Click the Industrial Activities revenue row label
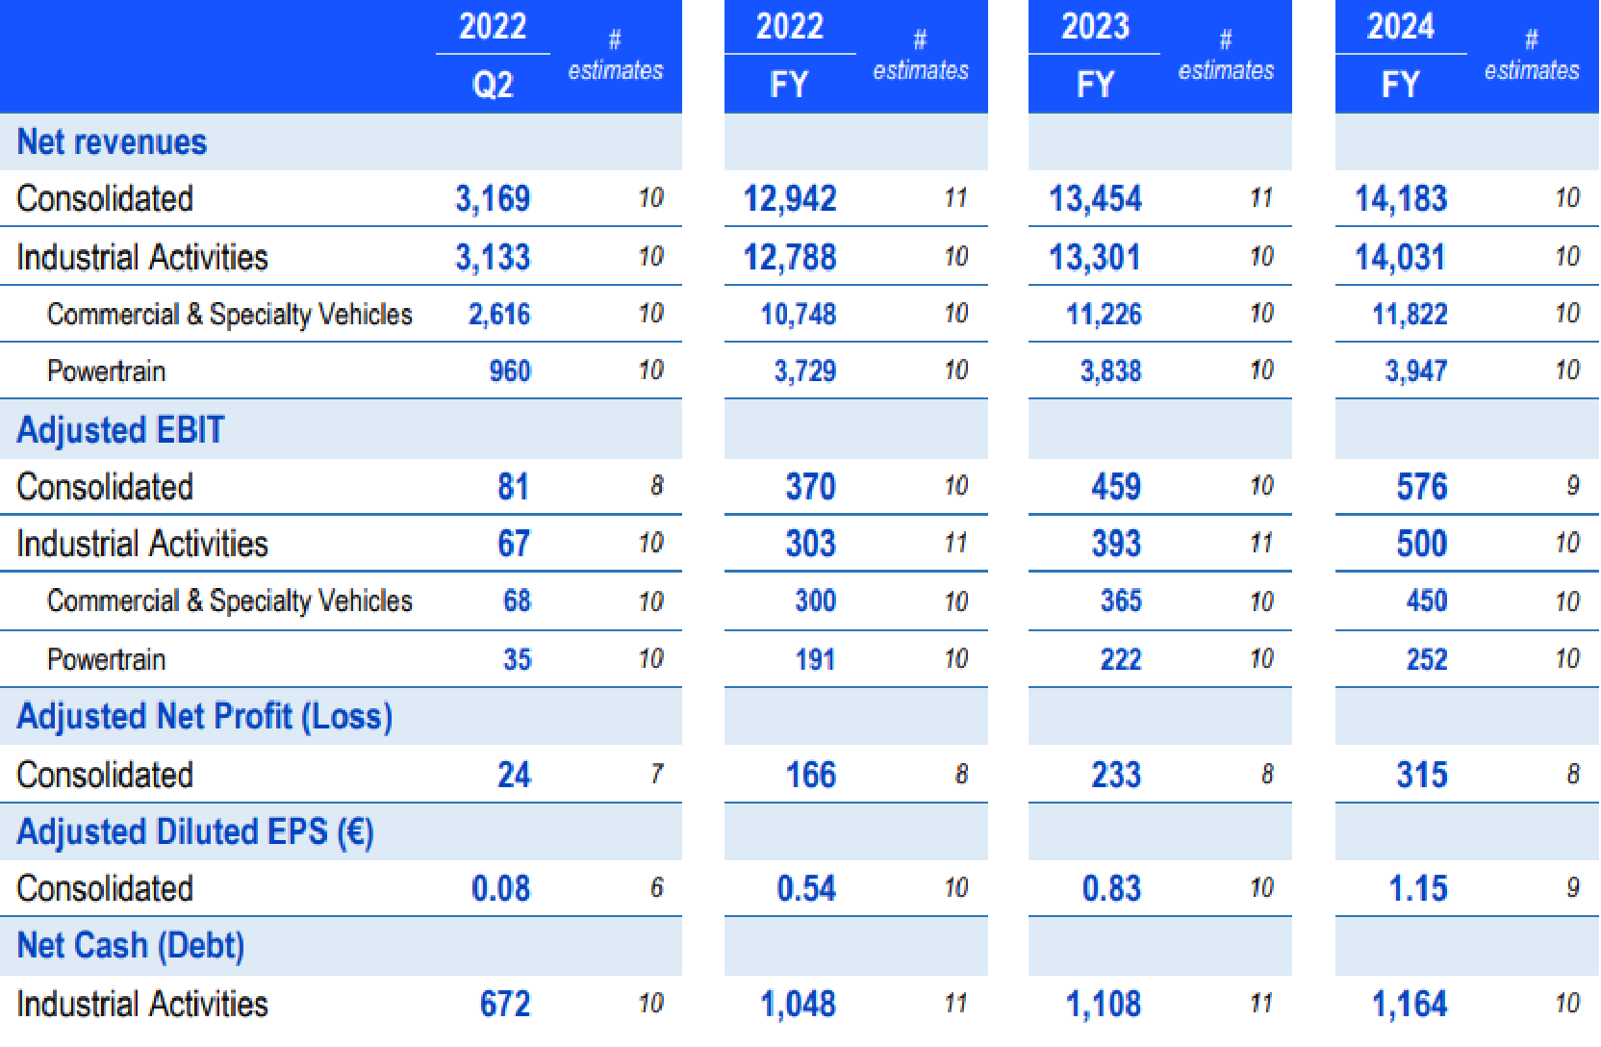 coord(142,257)
